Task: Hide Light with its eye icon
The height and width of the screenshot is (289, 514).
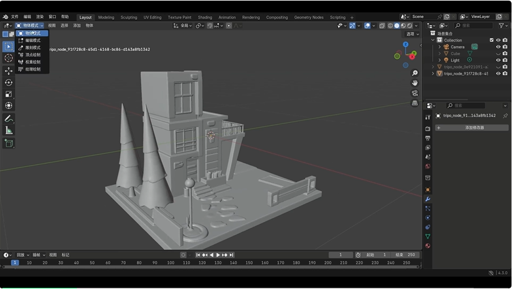Action: [498, 60]
